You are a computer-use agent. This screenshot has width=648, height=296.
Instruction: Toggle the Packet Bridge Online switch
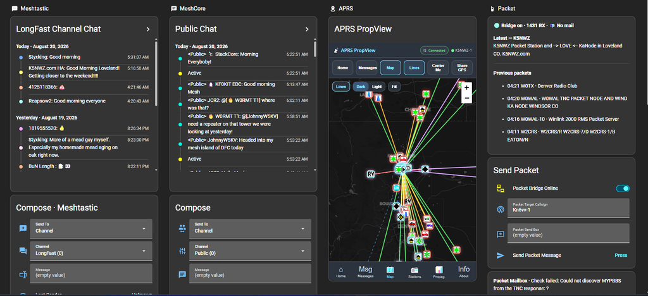[x=623, y=188]
